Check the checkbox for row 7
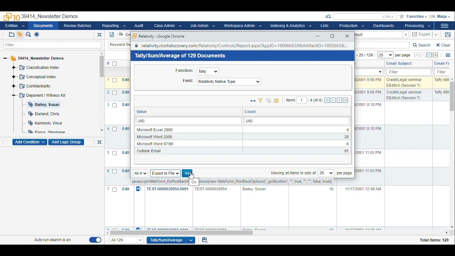Screen dimensions: 455x256 pos(114,190)
